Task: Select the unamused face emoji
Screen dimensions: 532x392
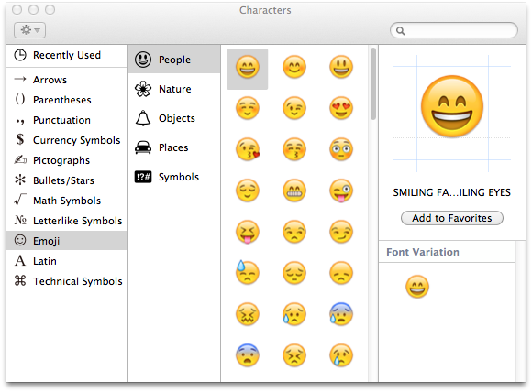Action: [294, 232]
